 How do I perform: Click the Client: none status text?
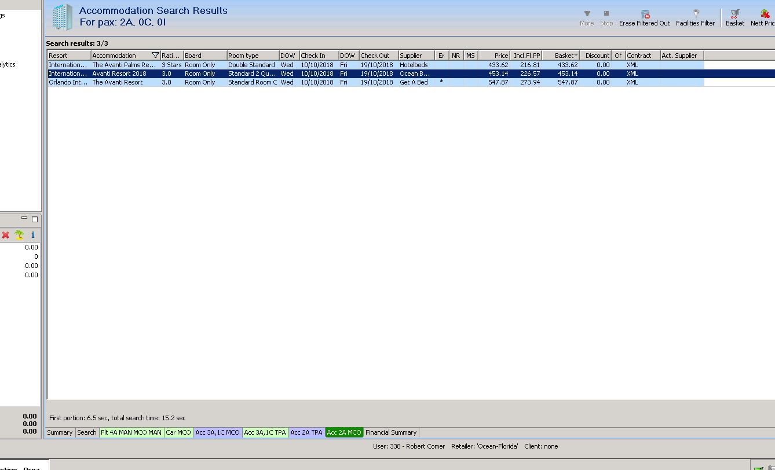pos(541,446)
